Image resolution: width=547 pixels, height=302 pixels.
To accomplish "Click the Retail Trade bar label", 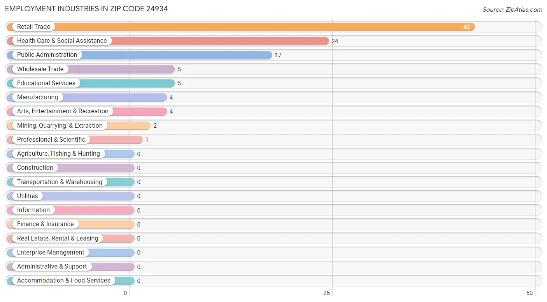I will pos(33,26).
